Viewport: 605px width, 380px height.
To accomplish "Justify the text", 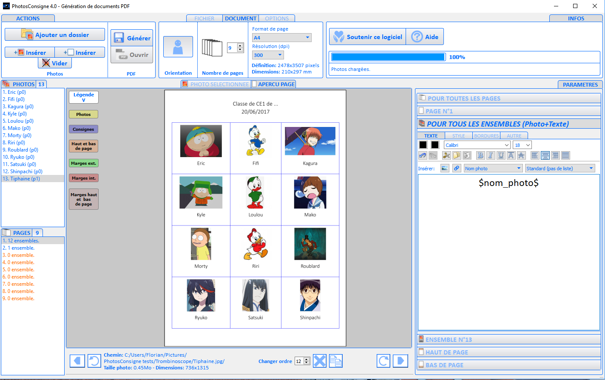I will pyautogui.click(x=565, y=155).
